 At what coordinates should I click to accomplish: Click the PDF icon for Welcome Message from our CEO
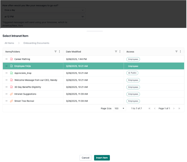(11, 80)
